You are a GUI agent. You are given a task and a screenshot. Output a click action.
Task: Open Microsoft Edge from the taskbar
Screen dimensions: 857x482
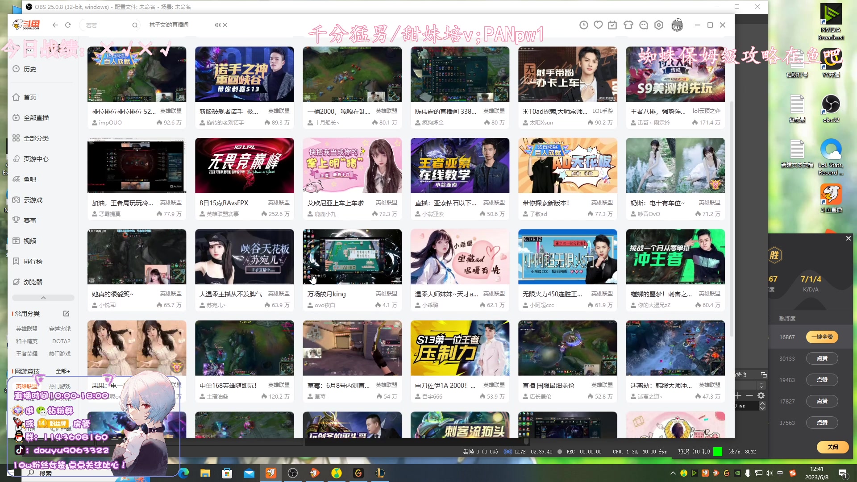pyautogui.click(x=183, y=473)
